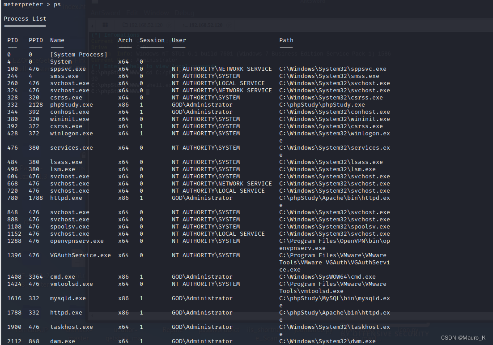The height and width of the screenshot is (345, 493).
Task: Open the AntSword menu in background window
Action: point(105,13)
